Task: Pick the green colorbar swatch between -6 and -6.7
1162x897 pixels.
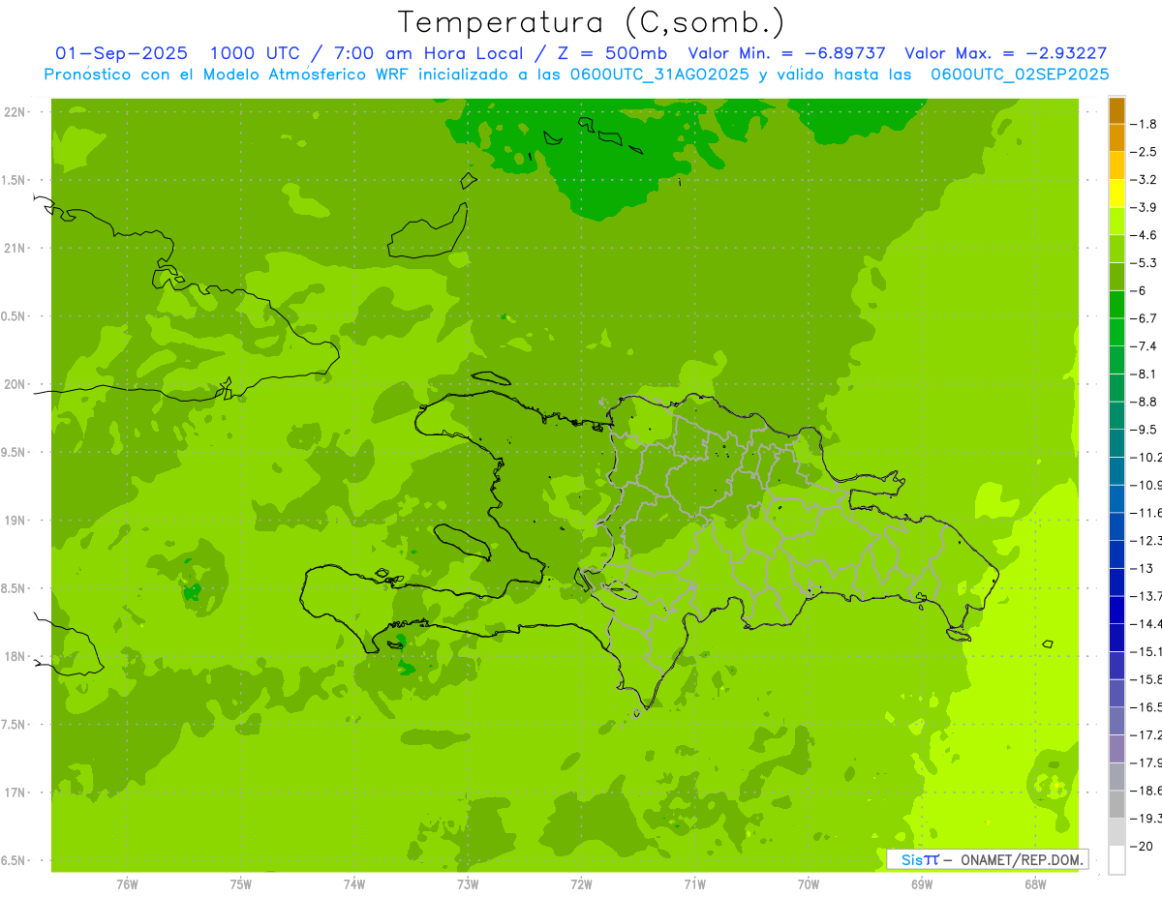Action: coord(1116,305)
